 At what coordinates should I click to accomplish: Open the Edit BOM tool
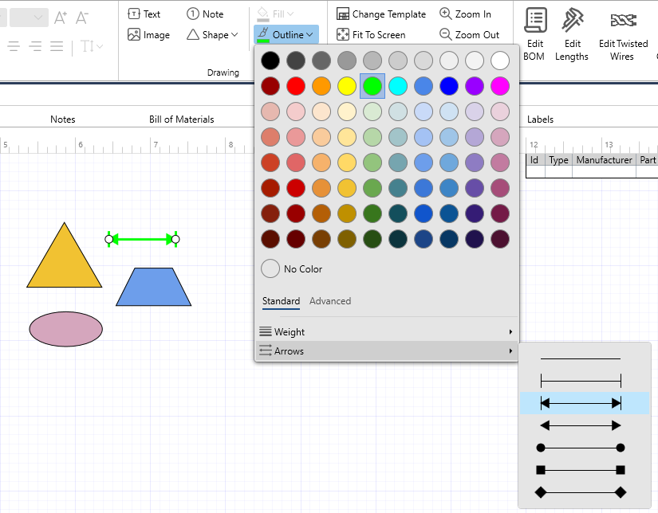(x=535, y=34)
